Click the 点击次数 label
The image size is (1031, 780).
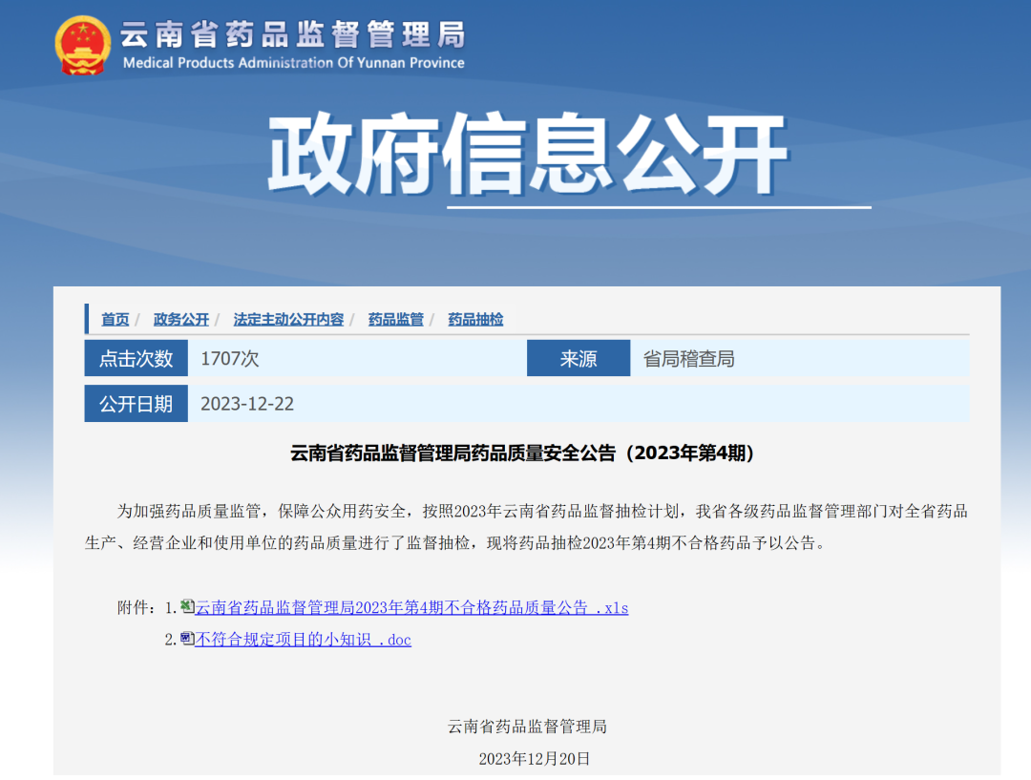pyautogui.click(x=137, y=358)
